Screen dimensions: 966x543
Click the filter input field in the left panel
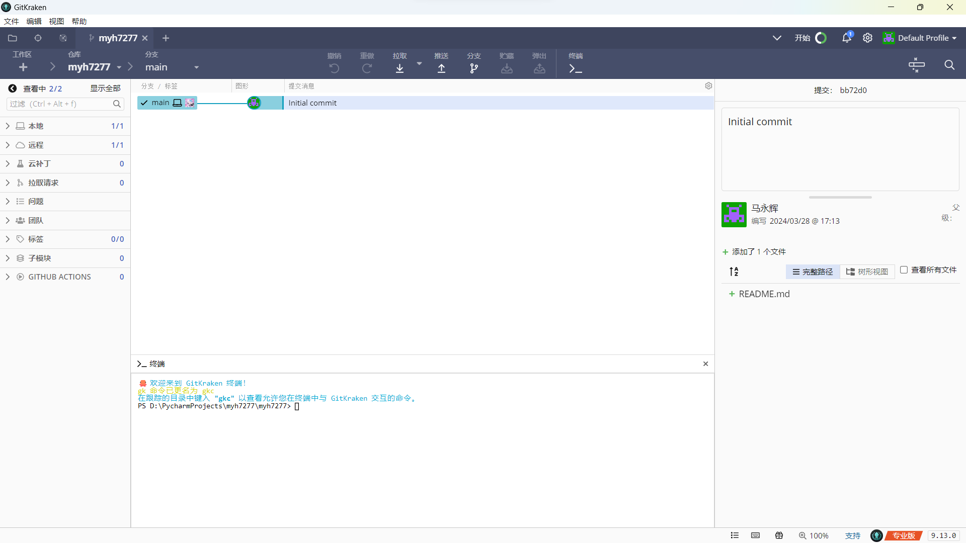65,104
